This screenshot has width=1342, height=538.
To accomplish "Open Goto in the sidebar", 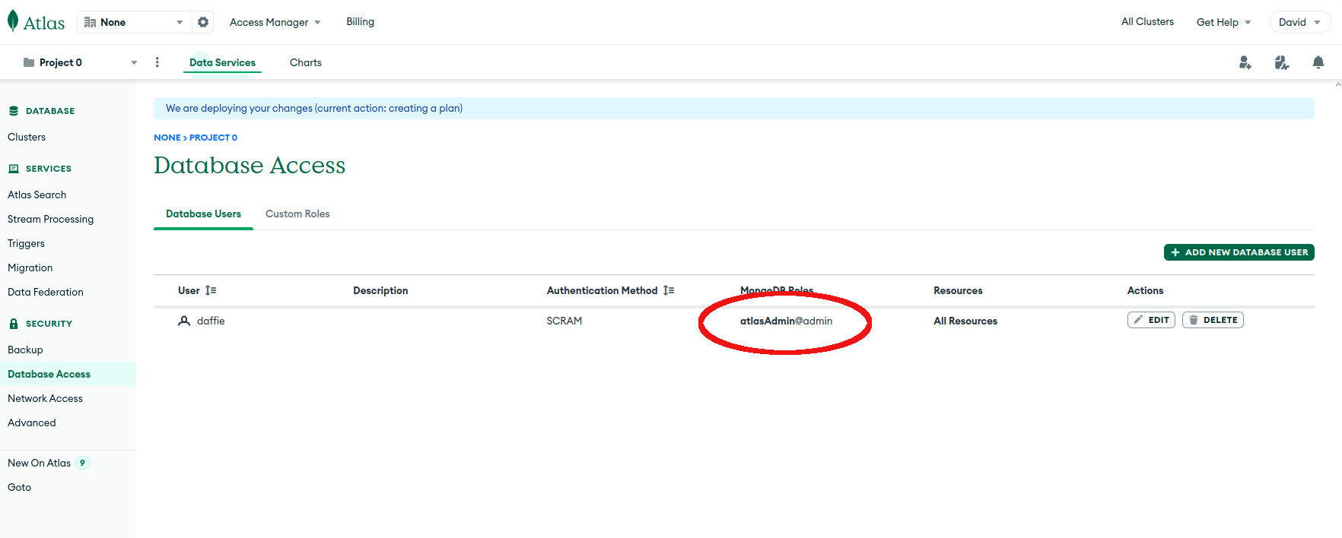I will click(x=19, y=488).
